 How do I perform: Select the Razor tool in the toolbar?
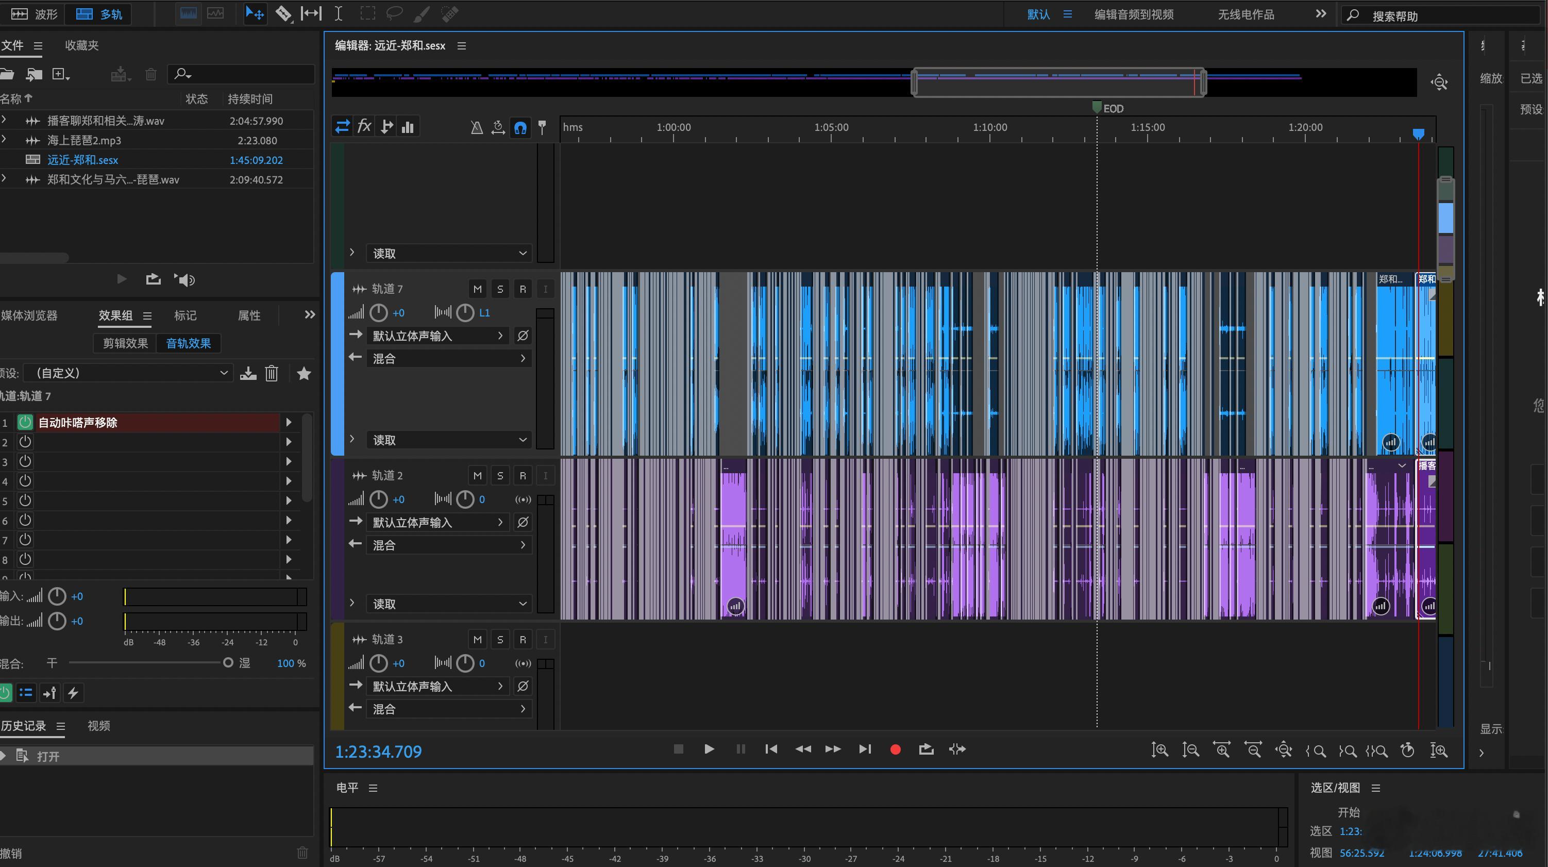pos(283,13)
